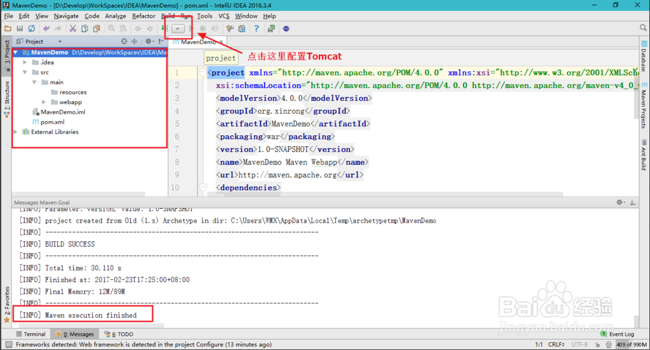Click the Search Everywhere magnifier icon
This screenshot has width=650, height=350.
click(x=643, y=28)
